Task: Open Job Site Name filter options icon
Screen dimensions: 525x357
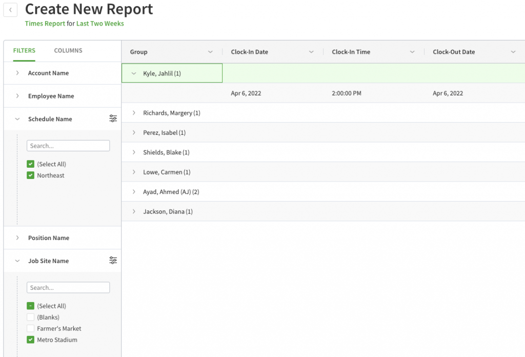Action: (x=113, y=260)
